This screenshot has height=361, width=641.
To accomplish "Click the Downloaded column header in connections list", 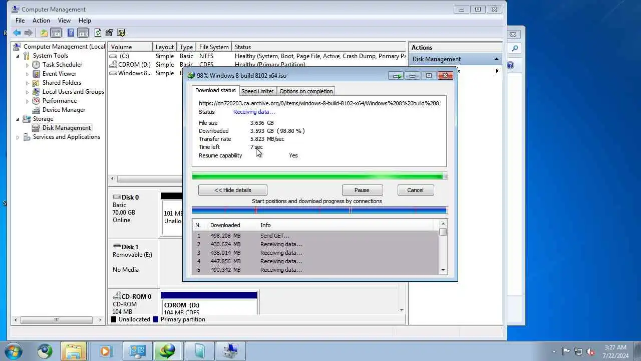I will [225, 225].
